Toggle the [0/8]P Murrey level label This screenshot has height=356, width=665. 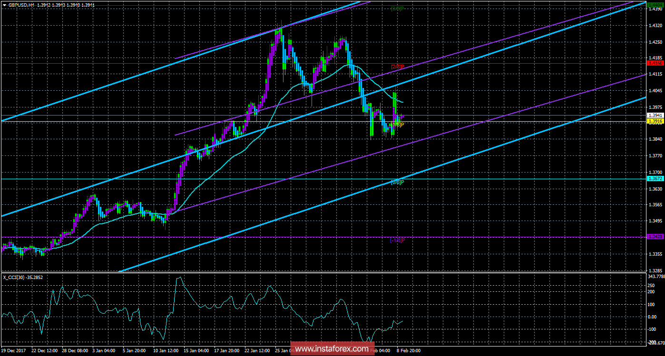pos(397,182)
